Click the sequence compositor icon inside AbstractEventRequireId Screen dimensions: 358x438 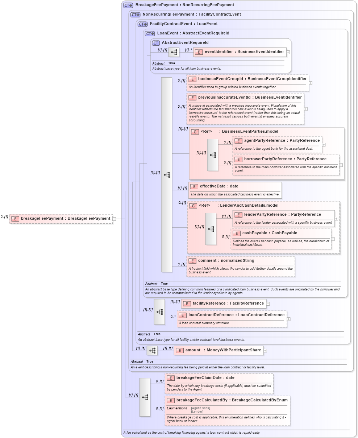click(x=174, y=52)
